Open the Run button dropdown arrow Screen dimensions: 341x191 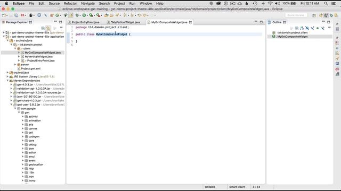coord(87,15)
